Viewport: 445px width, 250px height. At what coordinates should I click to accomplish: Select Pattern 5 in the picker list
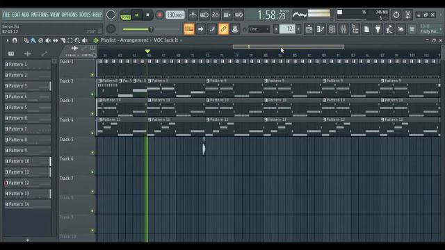(27, 108)
